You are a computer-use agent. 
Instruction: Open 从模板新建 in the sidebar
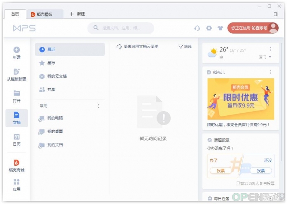(x=17, y=75)
